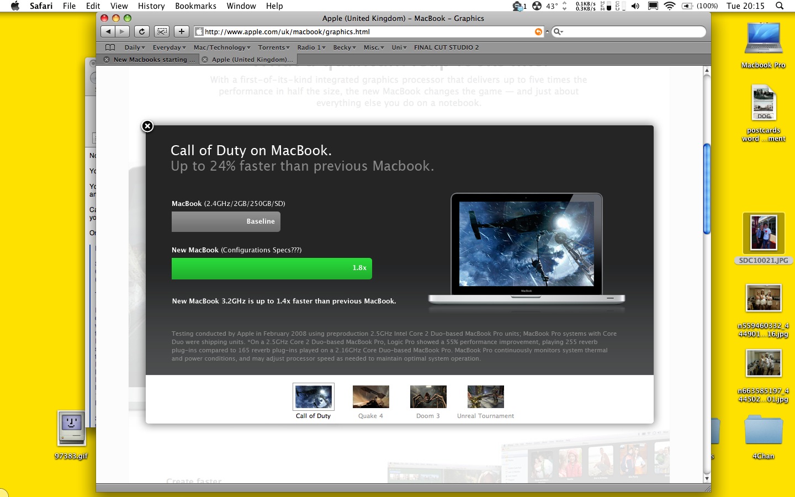Expand the Everyday bookmarks folder

169,47
